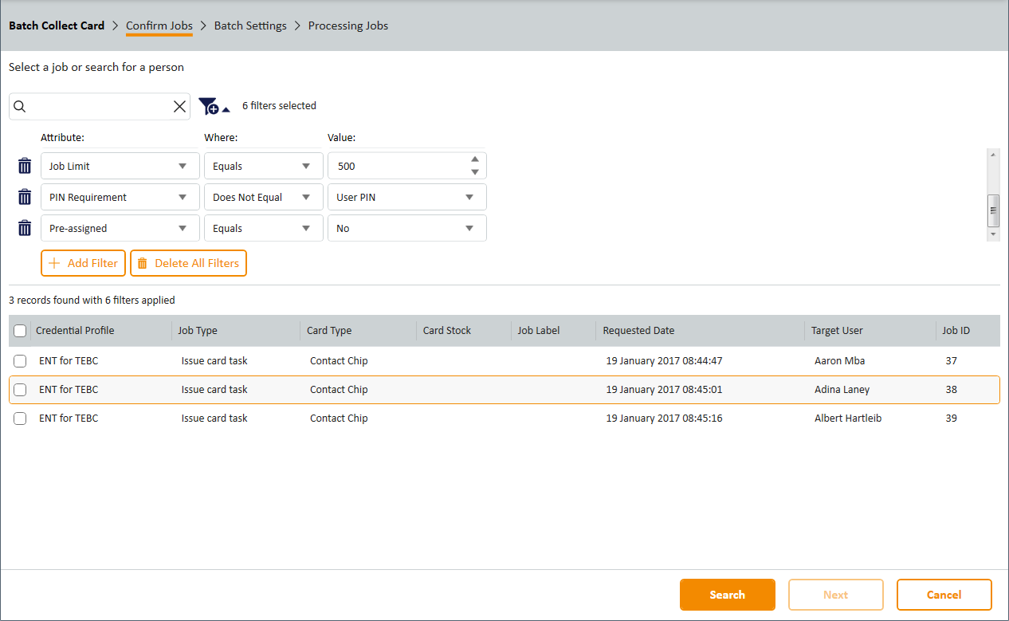This screenshot has height=621, width=1009.
Task: Go to the Batch Settings step
Action: tap(250, 26)
